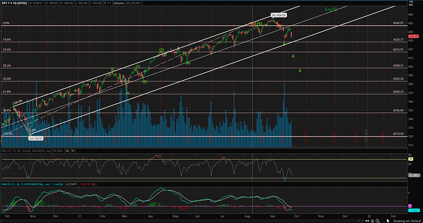Click the zoom-out magnifier icon
This screenshot has height=223, width=423.
point(383,221)
